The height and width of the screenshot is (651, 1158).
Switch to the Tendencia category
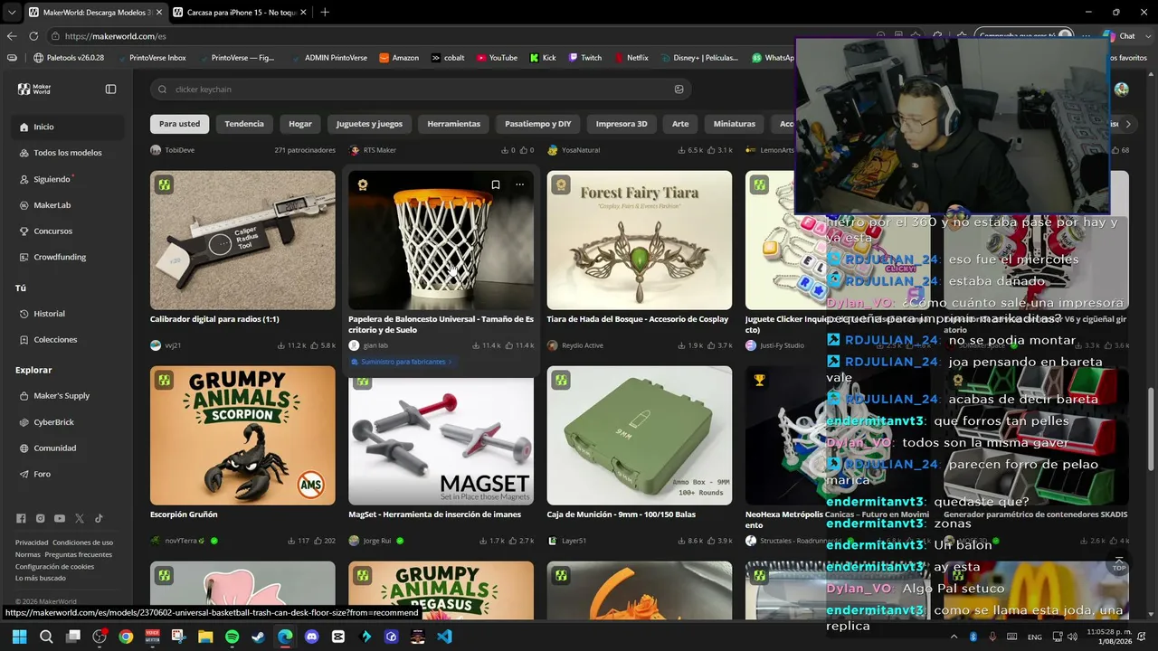[x=244, y=124]
